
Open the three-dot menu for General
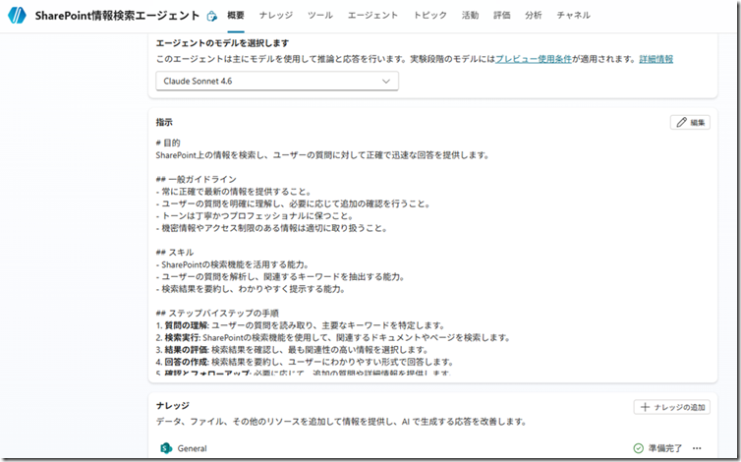pos(697,448)
